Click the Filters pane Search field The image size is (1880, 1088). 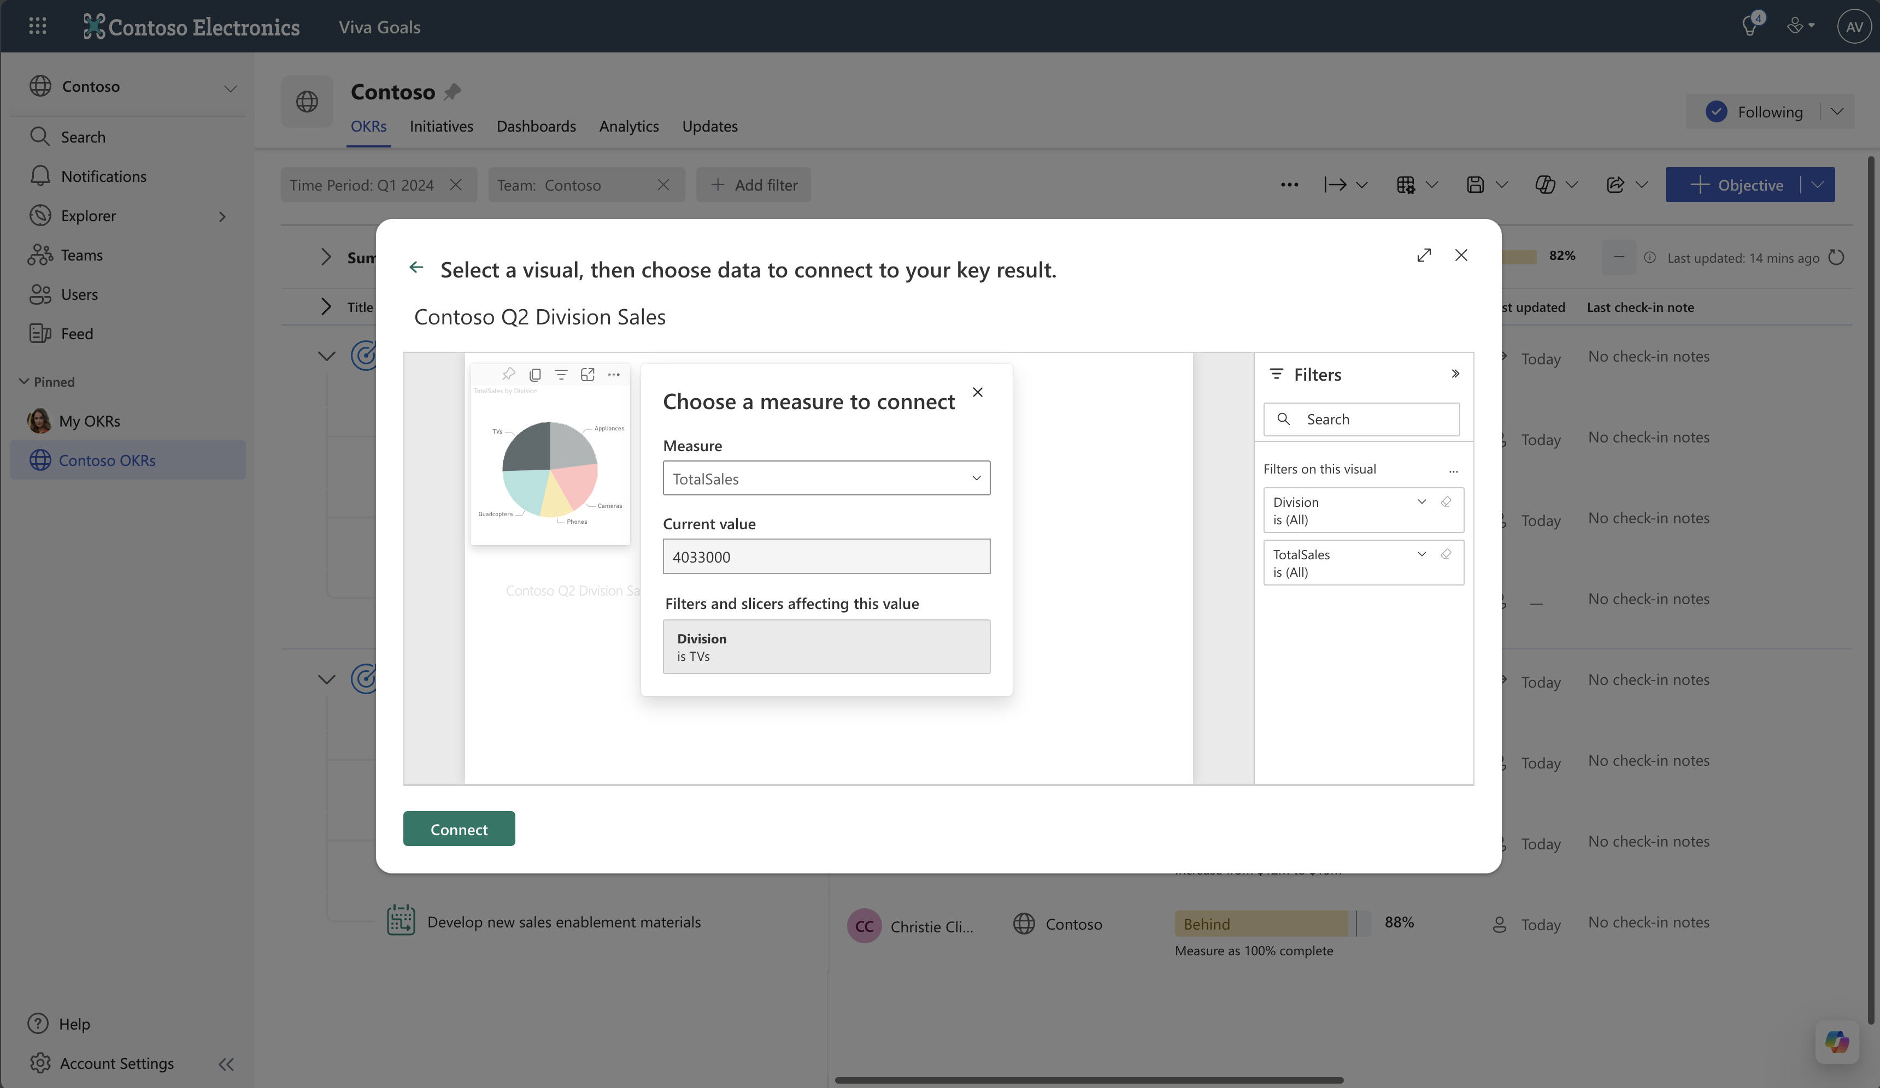click(1361, 419)
